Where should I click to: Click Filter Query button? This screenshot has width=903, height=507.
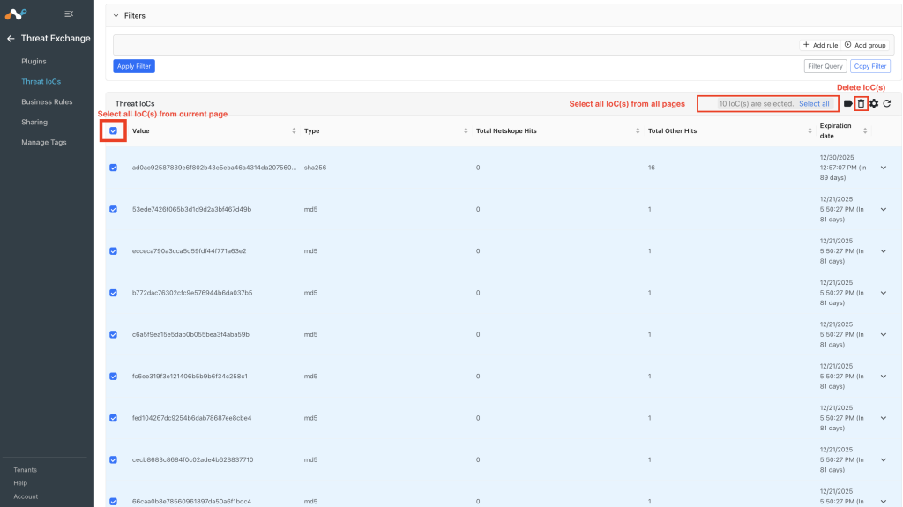825,66
